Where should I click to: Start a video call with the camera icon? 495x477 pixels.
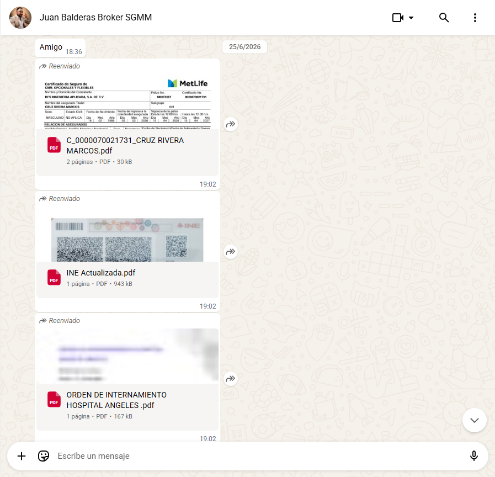(x=398, y=18)
